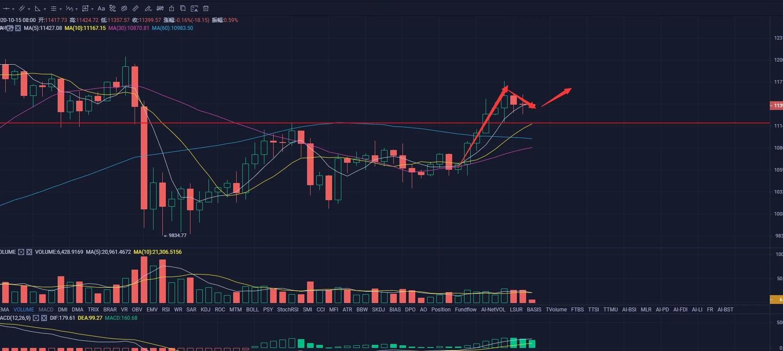Image resolution: width=783 pixels, height=351 pixels.
Task: Click the KDJ indicator label
Action: (205, 310)
